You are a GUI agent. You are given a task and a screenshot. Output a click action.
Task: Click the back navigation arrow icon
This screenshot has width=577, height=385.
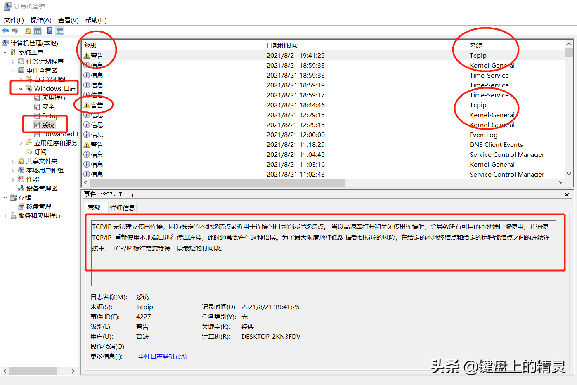pyautogui.click(x=5, y=30)
